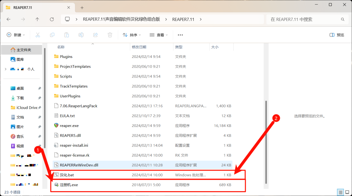Click the Copy icon in toolbar

tap(52, 35)
